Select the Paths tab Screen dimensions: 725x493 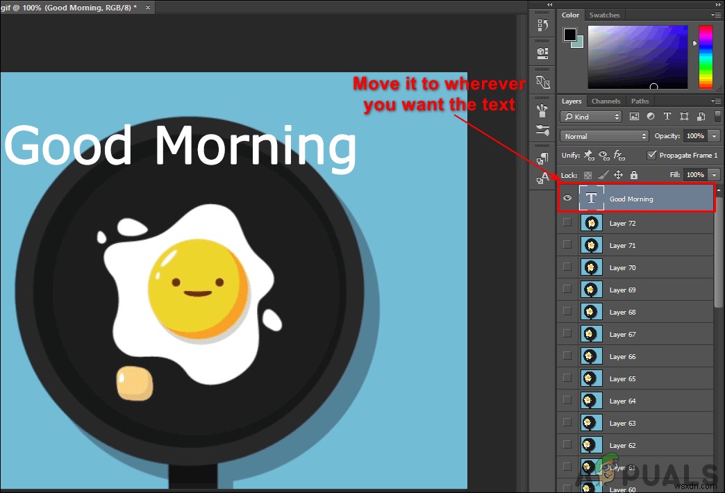click(x=640, y=101)
